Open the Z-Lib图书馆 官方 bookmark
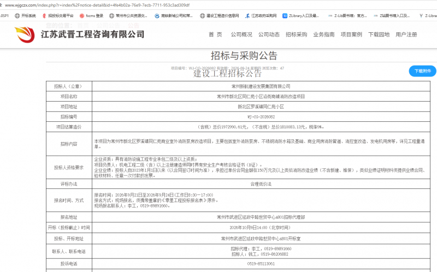 (x=347, y=16)
